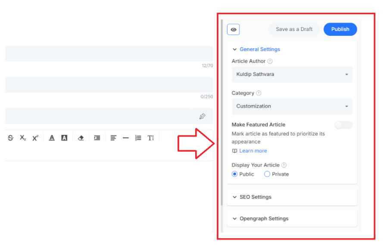Apply strikethrough formatting

pyautogui.click(x=10, y=138)
